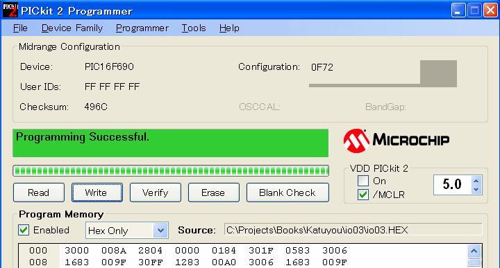Screen dimensions: 500x268
Task: Toggle Program Memory Enabled checkbox
Action: [x=24, y=230]
